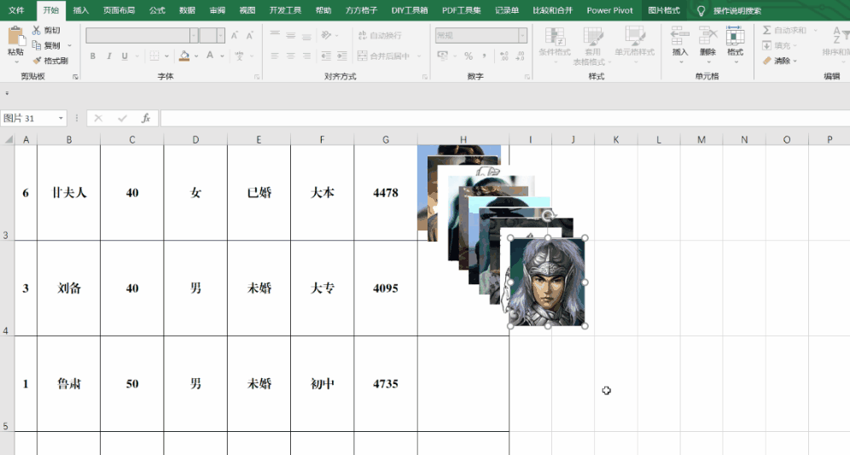The width and height of the screenshot is (850, 455).
Task: Click the increase indent icon
Action: pyautogui.click(x=342, y=55)
